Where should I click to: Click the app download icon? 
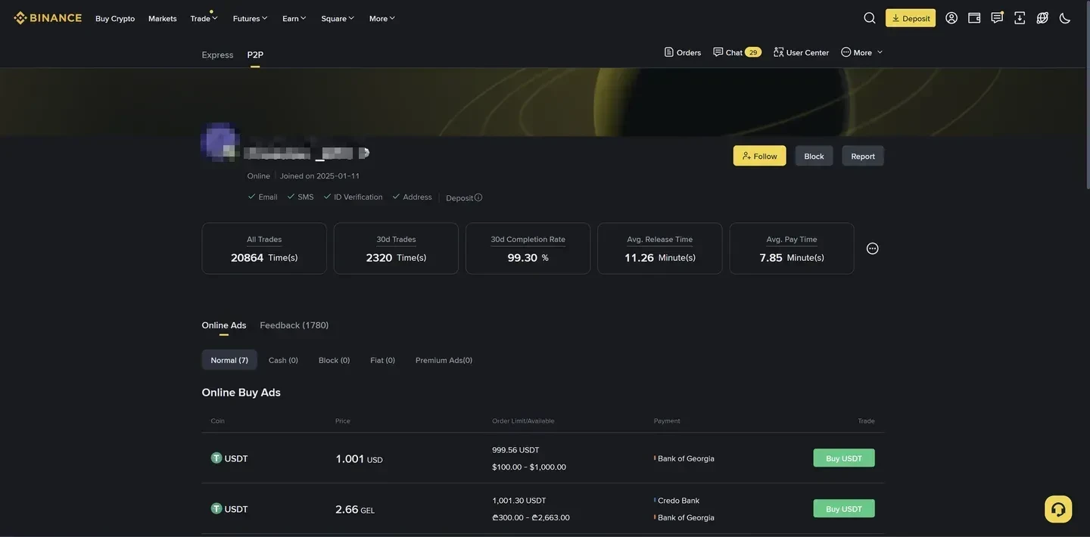pos(1020,18)
